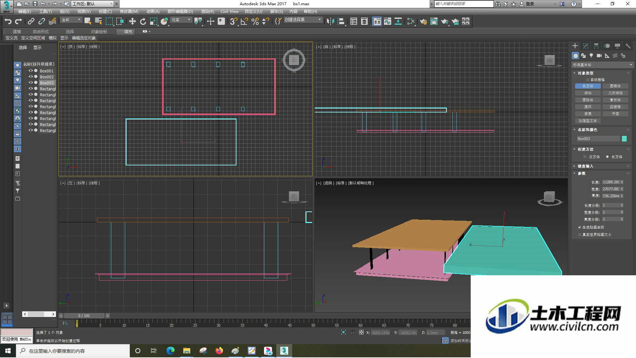Collapse the 对象类型 rollout
This screenshot has height=358, width=636.
(x=585, y=73)
